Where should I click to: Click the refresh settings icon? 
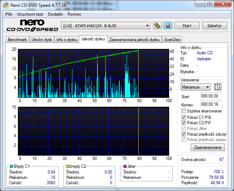218,87
